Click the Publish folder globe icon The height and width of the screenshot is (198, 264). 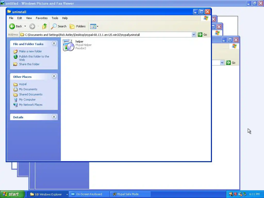point(15,57)
